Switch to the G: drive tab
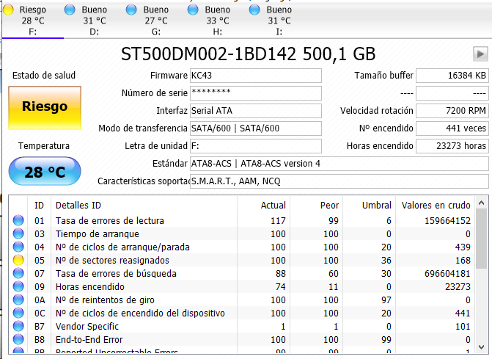Screen dimensions: 492x359 click(x=155, y=21)
